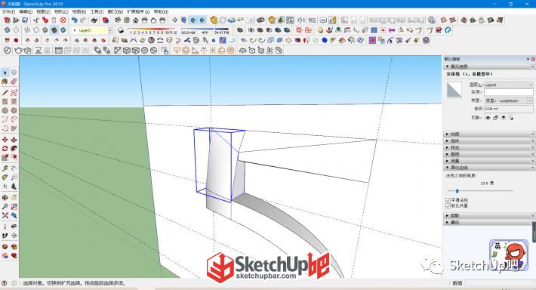Click the Zoom Extents tool
This screenshot has height=290, width=536.
5,215
